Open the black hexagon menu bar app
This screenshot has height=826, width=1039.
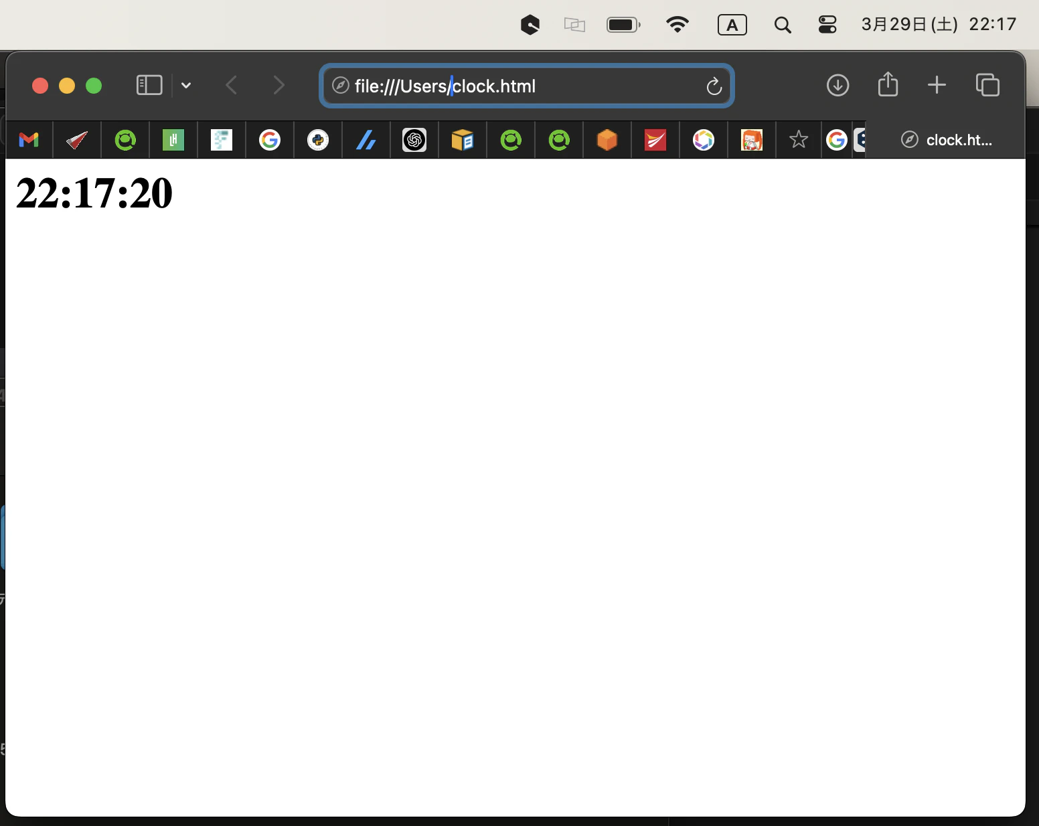click(530, 25)
